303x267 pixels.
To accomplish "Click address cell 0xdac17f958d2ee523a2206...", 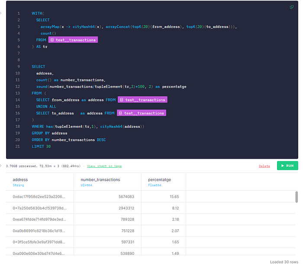I will 39,197.
